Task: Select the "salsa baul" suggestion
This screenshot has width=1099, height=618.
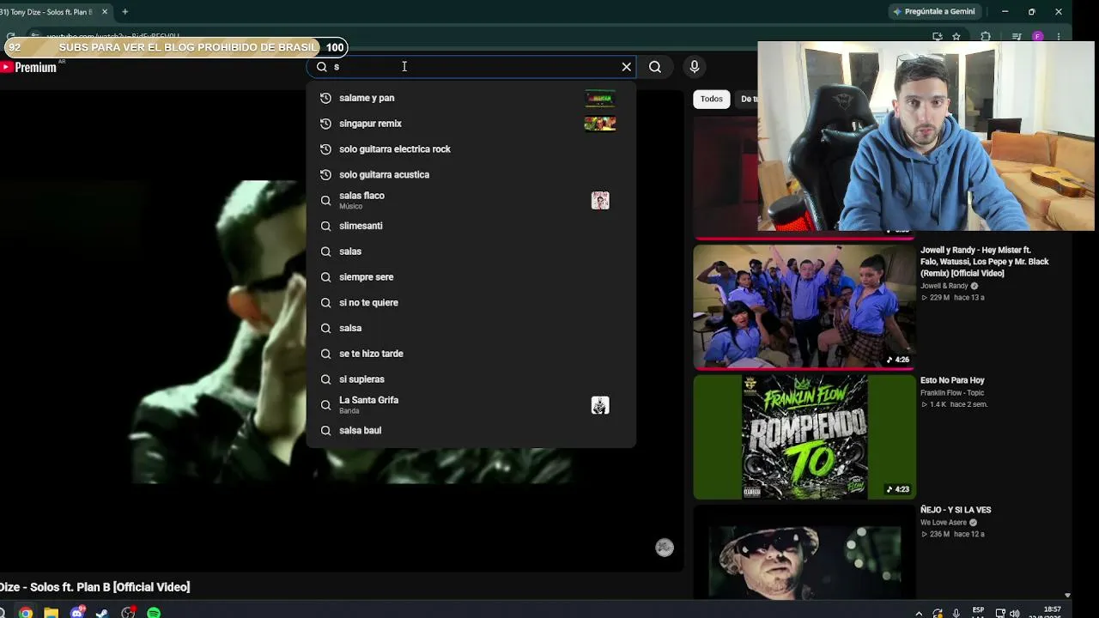Action: pos(471,430)
